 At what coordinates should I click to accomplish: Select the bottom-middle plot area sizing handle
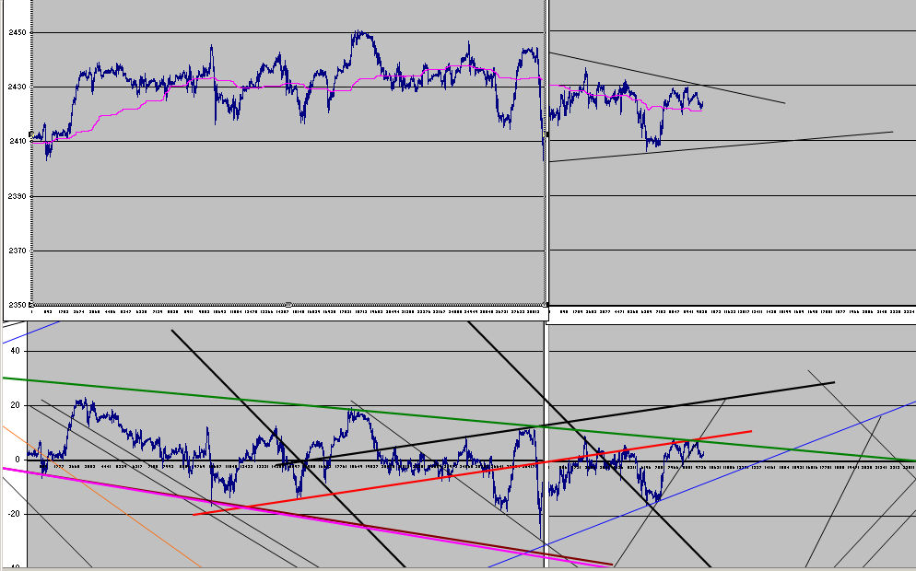coord(288,305)
